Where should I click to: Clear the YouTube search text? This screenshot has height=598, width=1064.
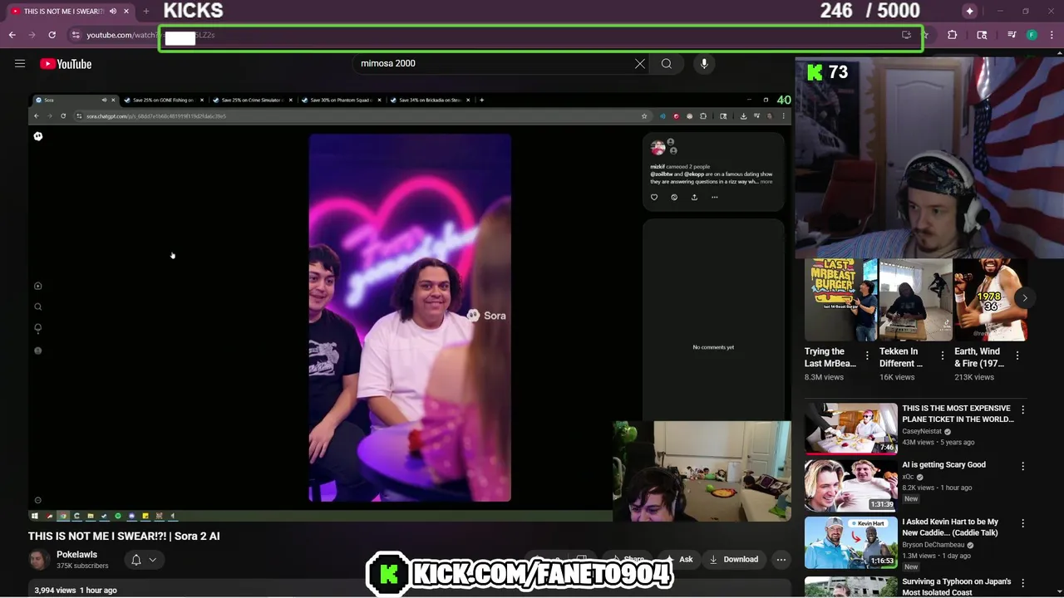click(x=640, y=63)
